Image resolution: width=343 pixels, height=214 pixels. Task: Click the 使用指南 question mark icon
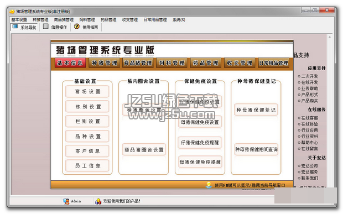(77, 26)
